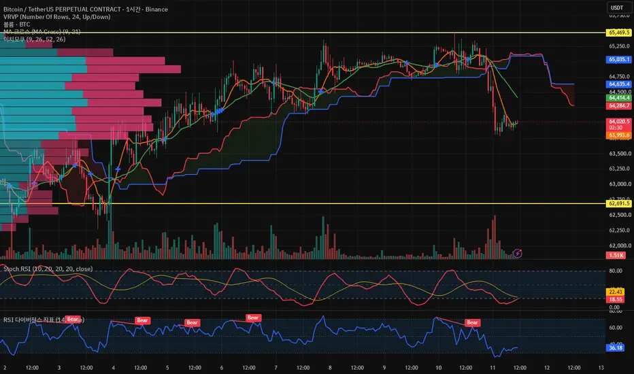Click the red 1.51K volume label
634x374 pixels.
(616, 256)
